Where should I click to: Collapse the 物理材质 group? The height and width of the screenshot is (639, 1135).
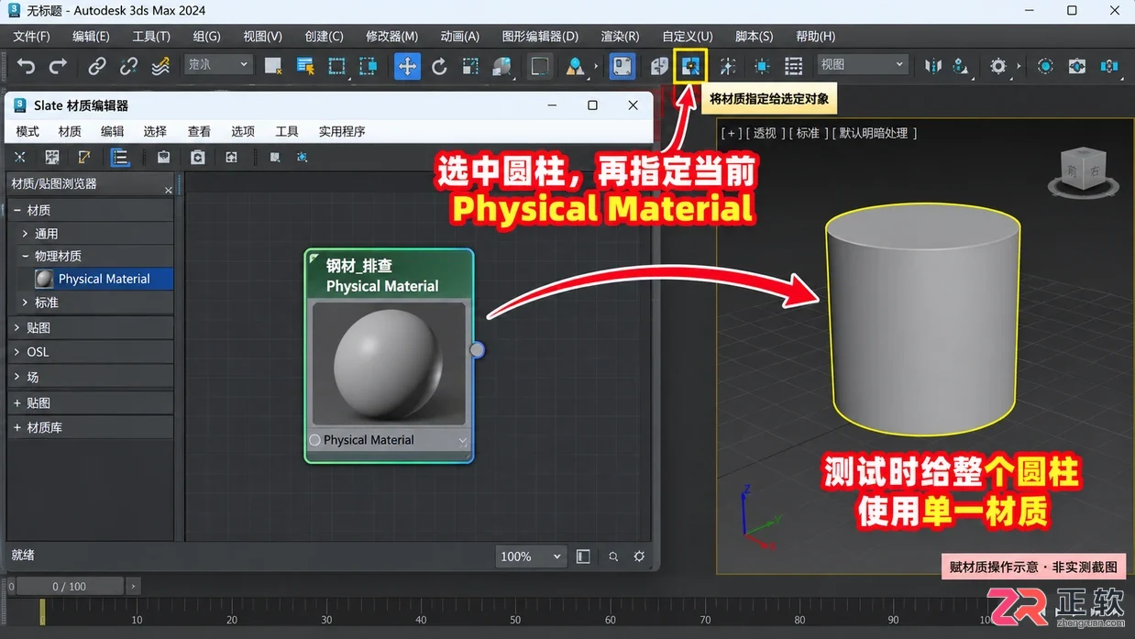[x=26, y=256]
